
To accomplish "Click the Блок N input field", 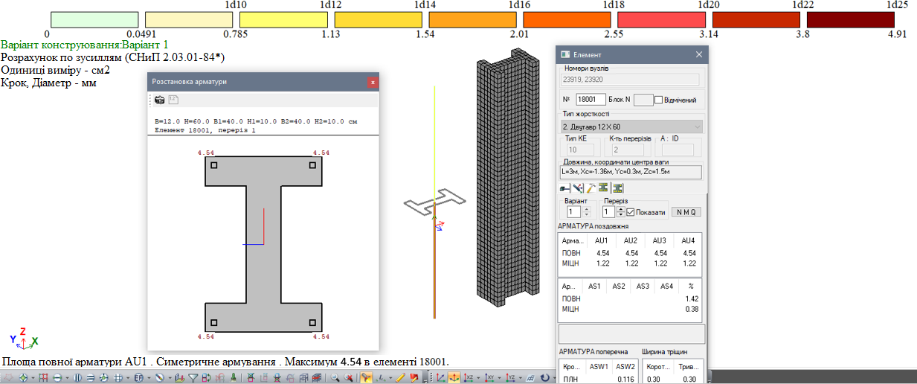I will (x=643, y=100).
